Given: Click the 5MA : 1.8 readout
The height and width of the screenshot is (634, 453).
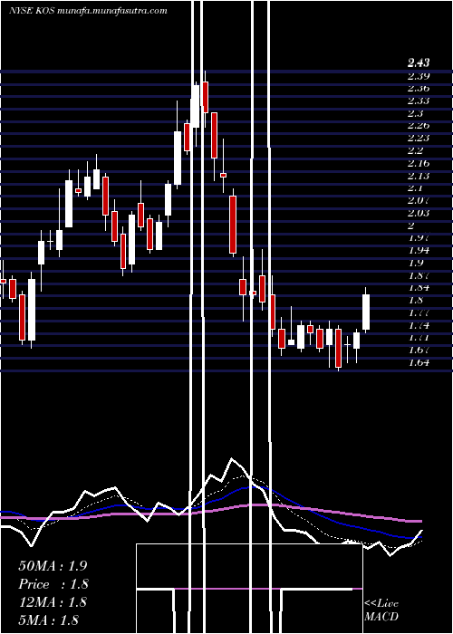Looking at the screenshot, I should click(x=48, y=620).
